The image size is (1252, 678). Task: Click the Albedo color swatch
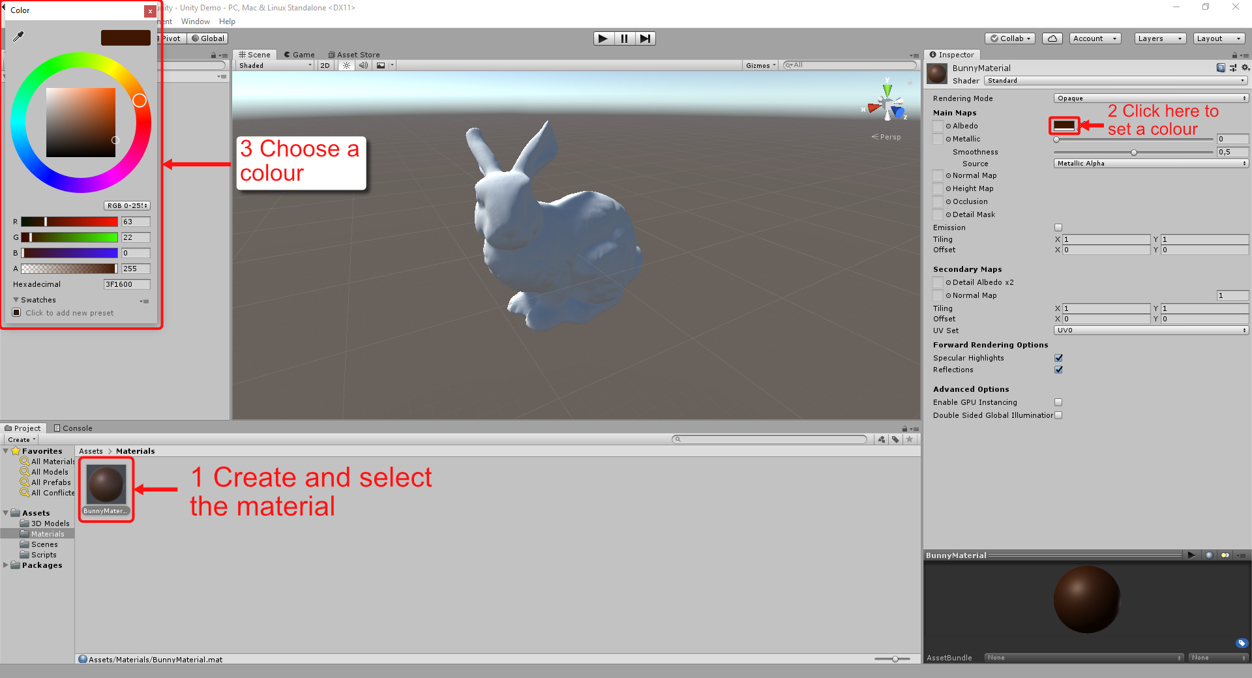[x=1064, y=125]
